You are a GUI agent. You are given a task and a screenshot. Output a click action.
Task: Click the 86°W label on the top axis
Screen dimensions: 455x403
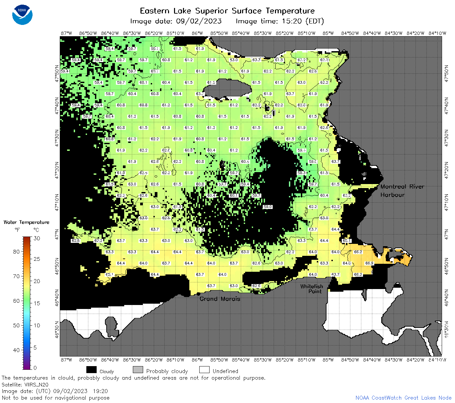point(197,33)
